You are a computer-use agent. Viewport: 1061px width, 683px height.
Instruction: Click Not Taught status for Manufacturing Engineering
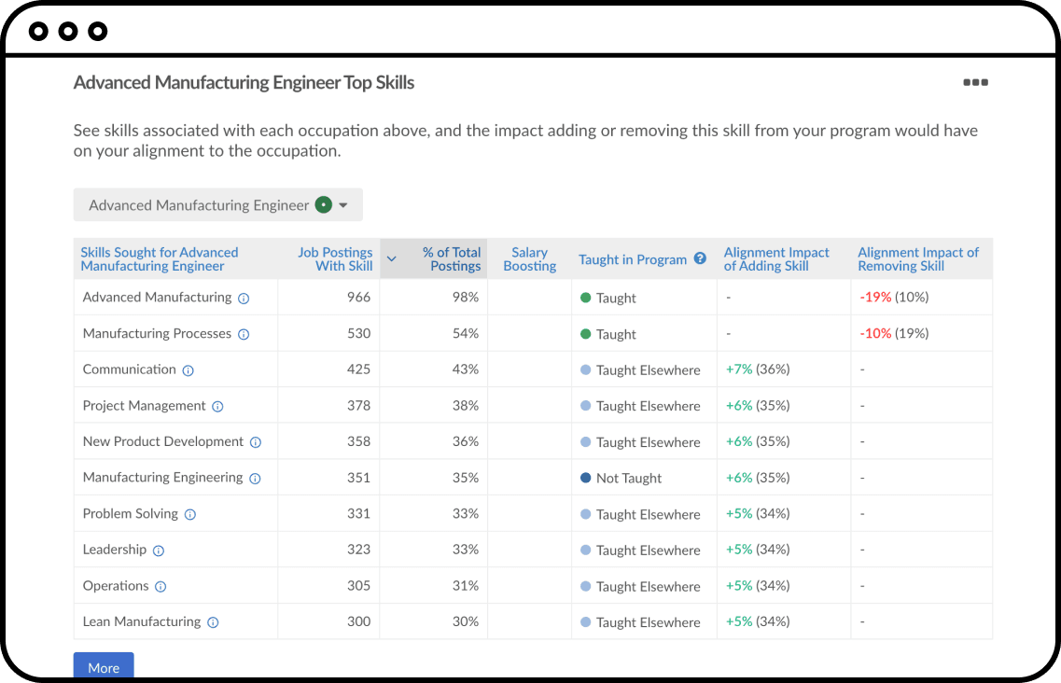click(628, 479)
